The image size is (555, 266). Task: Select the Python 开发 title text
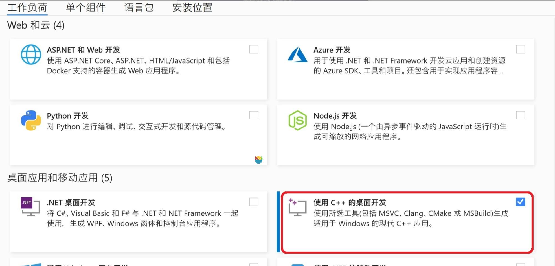(68, 116)
